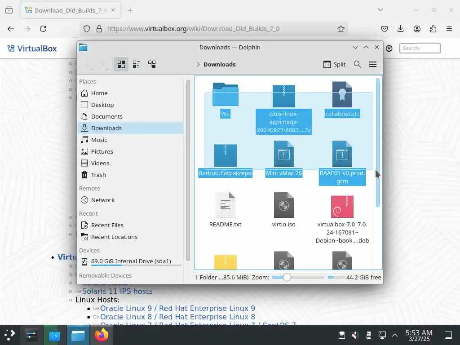Open the KDE application launcher
This screenshot has height=345, width=460.
pos(10,335)
